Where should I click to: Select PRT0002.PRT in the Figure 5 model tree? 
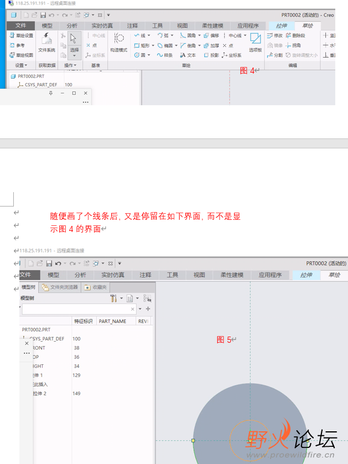[x=36, y=329]
